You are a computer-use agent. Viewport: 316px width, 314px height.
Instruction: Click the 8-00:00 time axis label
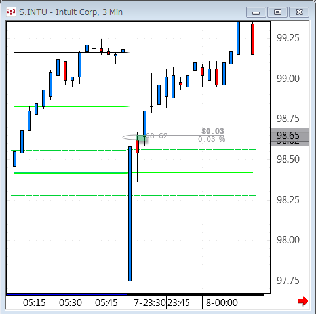point(222,303)
